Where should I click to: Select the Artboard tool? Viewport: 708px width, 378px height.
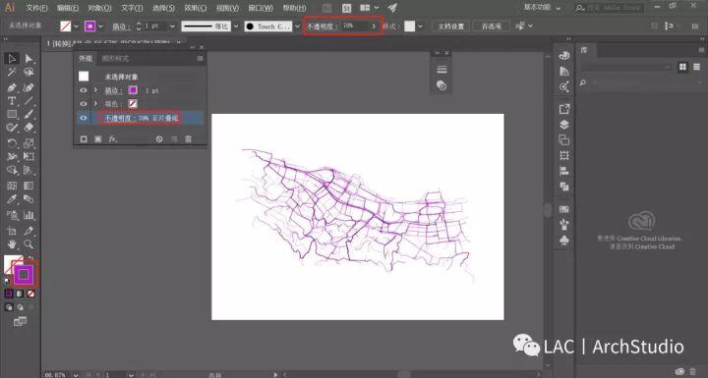coord(12,231)
